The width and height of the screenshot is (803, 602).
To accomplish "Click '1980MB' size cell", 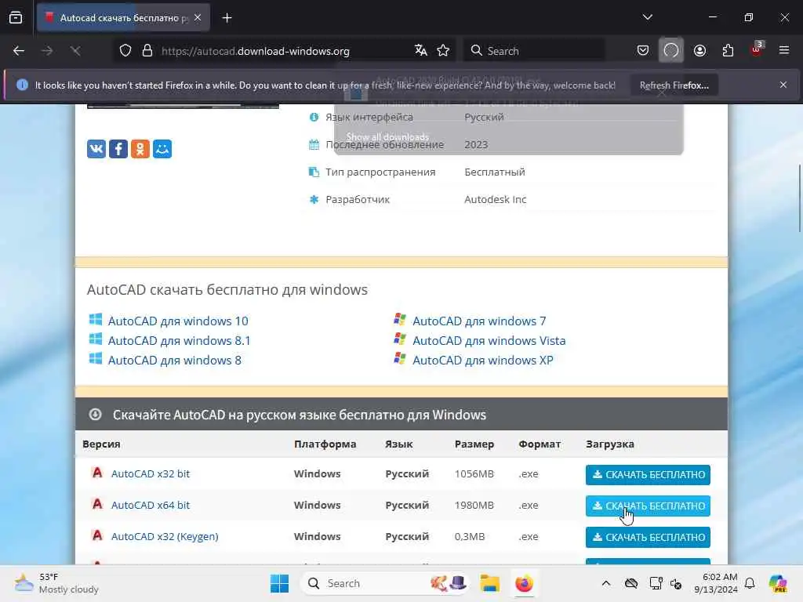I will 474,506.
